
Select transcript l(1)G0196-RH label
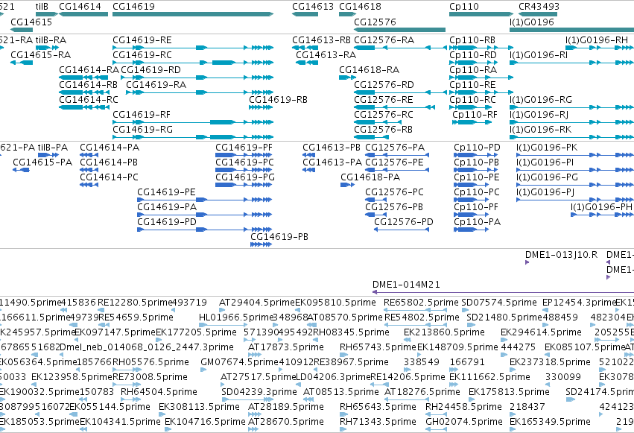click(x=597, y=40)
